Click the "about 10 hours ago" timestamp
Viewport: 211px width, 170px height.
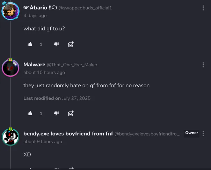click(44, 73)
